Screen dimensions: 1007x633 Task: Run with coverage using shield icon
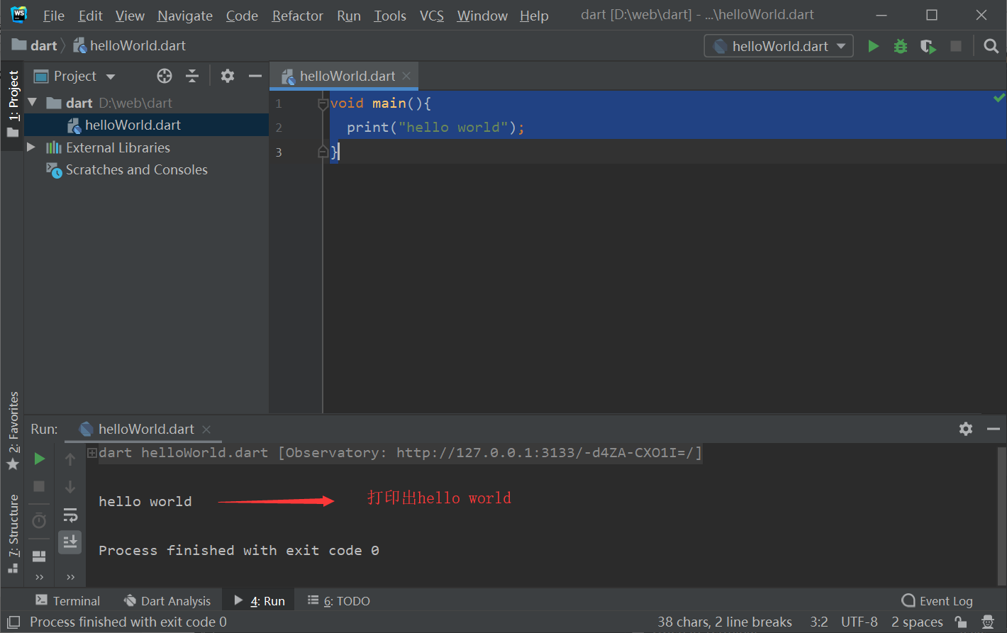click(928, 45)
